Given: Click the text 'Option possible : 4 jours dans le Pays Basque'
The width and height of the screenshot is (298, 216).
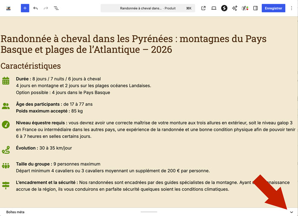Looking at the screenshot, I should 63,92.
